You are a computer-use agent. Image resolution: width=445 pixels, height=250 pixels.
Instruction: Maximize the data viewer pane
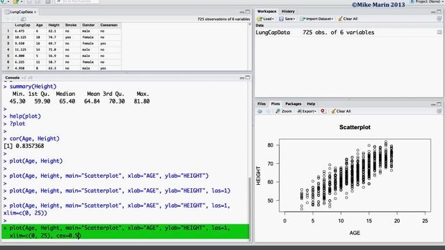click(x=248, y=12)
